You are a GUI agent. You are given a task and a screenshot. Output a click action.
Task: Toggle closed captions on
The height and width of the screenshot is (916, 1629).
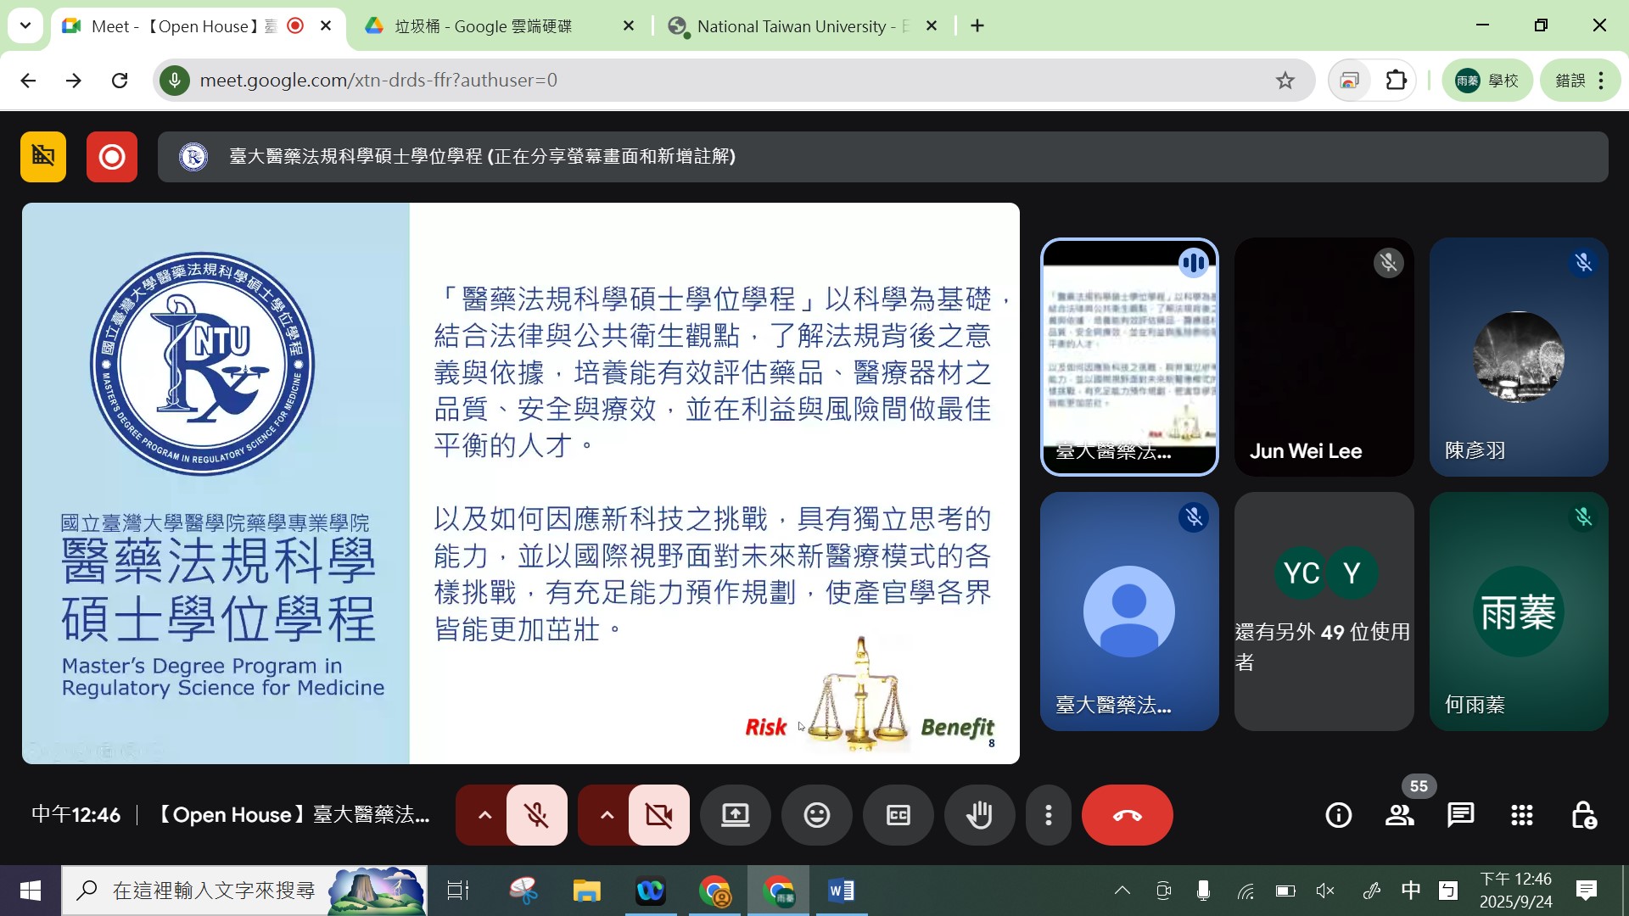pyautogui.click(x=898, y=815)
